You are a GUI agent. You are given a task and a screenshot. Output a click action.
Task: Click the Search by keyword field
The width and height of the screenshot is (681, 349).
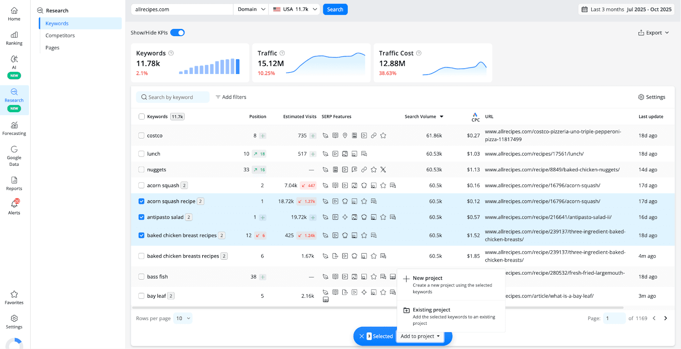click(173, 97)
